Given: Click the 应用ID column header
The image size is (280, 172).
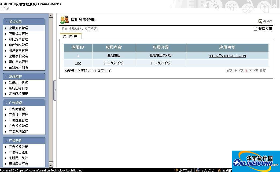Looking at the screenshot, I should tap(78, 47).
